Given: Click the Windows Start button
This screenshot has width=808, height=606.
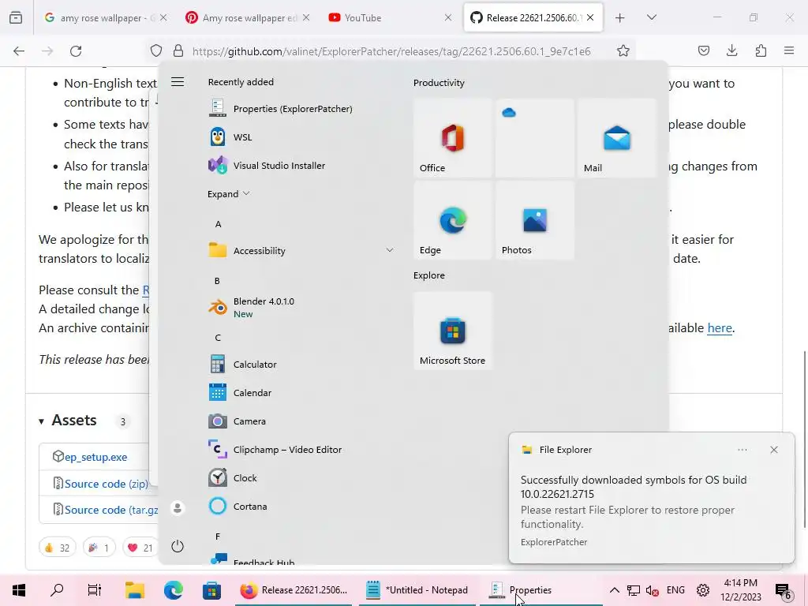Looking at the screenshot, I should click(x=19, y=590).
